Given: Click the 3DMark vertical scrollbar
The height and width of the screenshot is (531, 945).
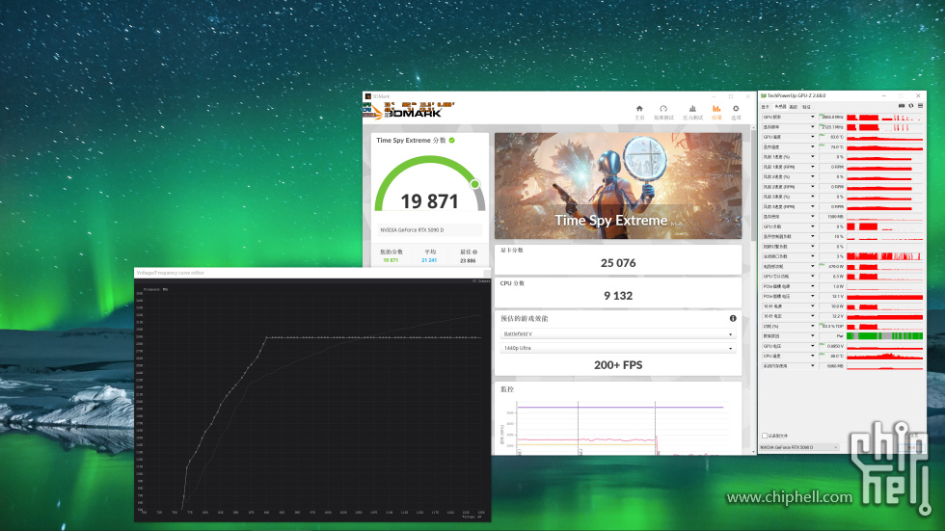Looking at the screenshot, I should [x=753, y=289].
